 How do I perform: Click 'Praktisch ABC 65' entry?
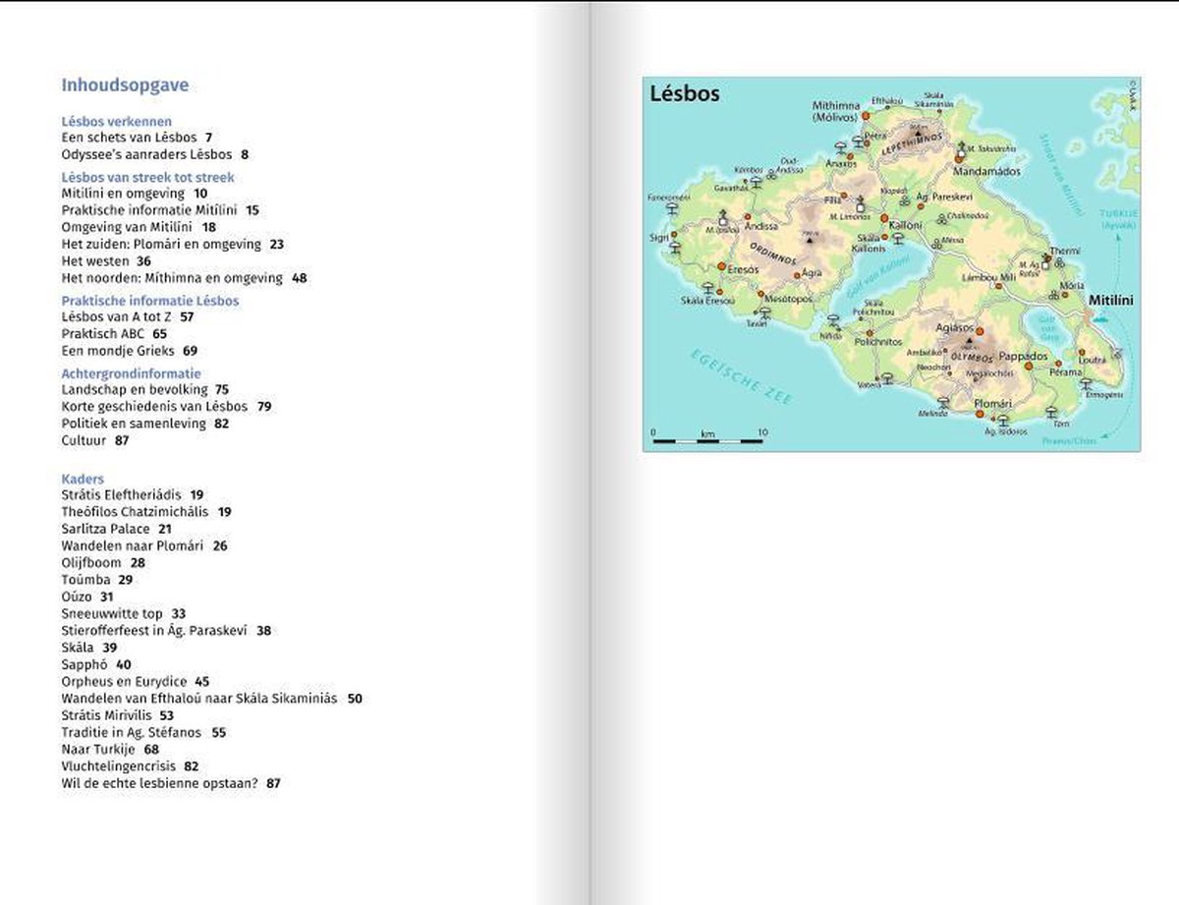[114, 334]
